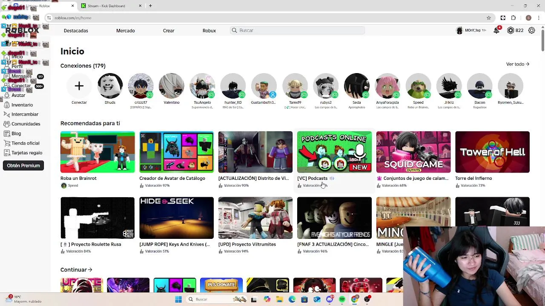Image resolution: width=545 pixels, height=306 pixels.
Task: Click the Obtén Premium button
Action: 23,165
